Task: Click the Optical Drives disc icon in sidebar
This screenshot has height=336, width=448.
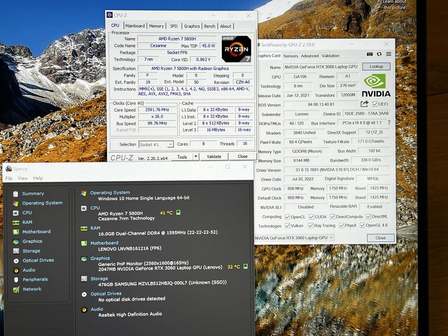Action: pos(16,261)
